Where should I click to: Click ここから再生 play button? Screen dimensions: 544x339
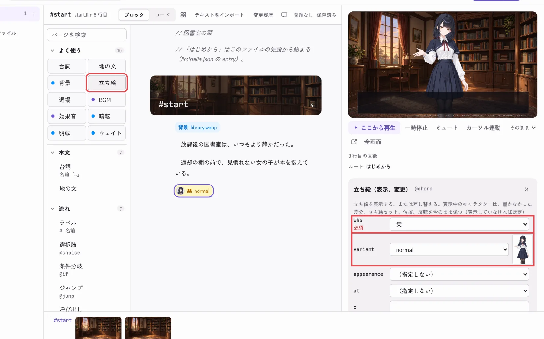374,128
